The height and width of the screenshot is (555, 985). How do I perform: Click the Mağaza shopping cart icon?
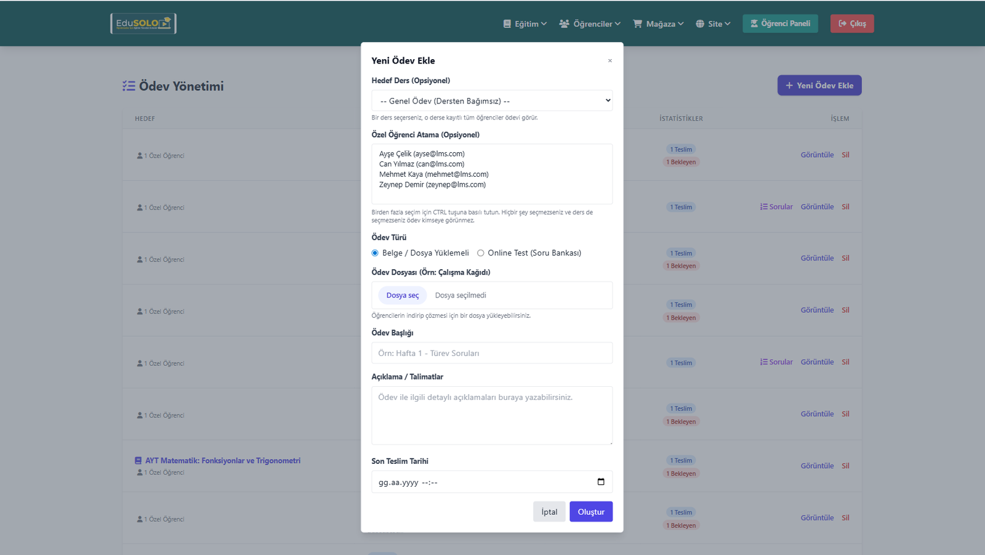(x=637, y=24)
